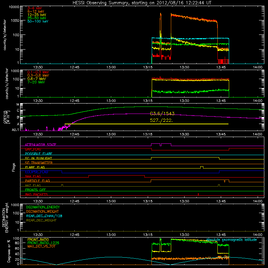Select the 50-100 keV legend label
This screenshot has width=268, height=268.
point(38,21)
